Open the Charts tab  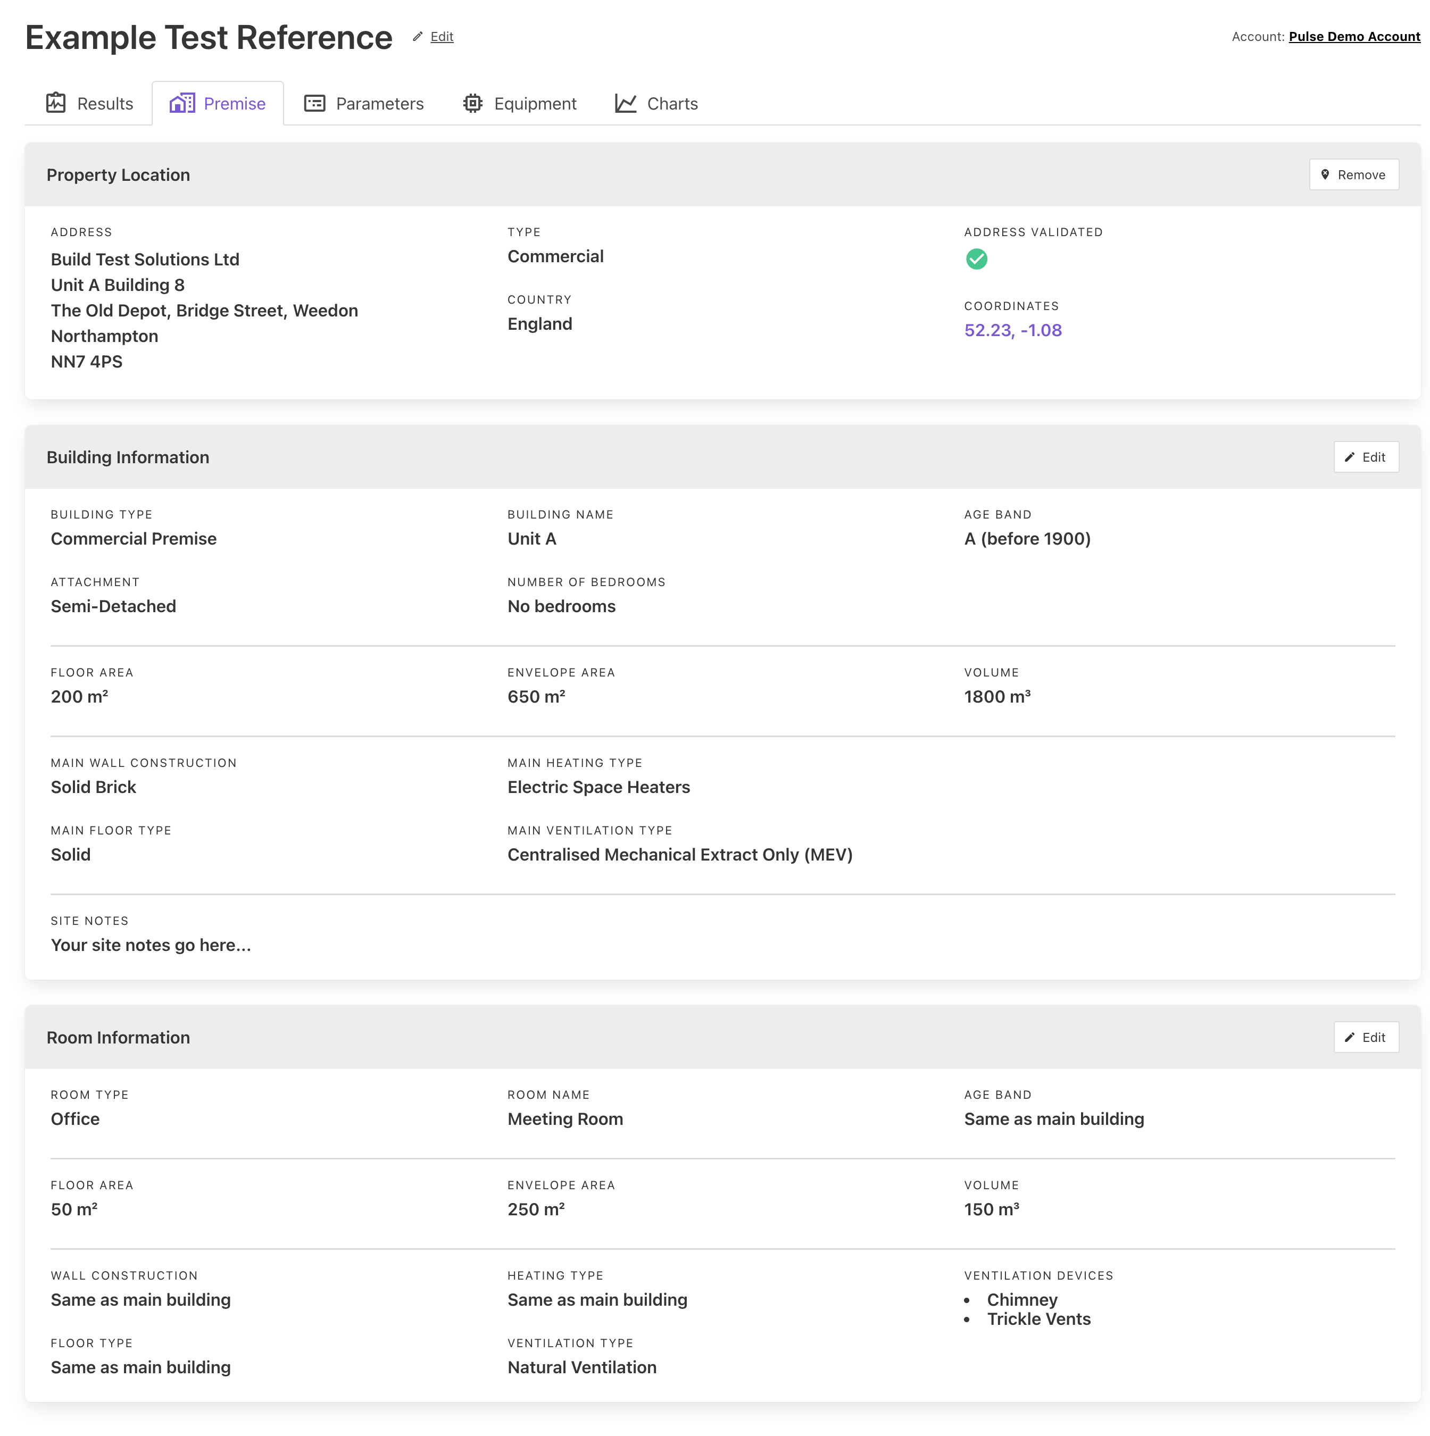coord(671,103)
